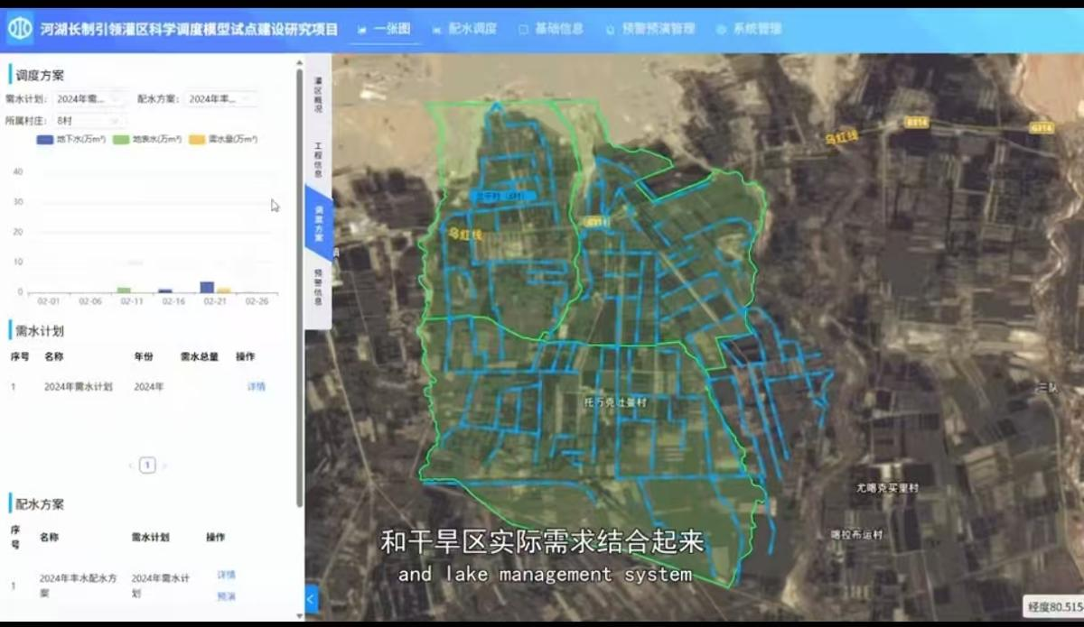
Task: Open 详情 link for 2024年需水计划
Action: (257, 386)
